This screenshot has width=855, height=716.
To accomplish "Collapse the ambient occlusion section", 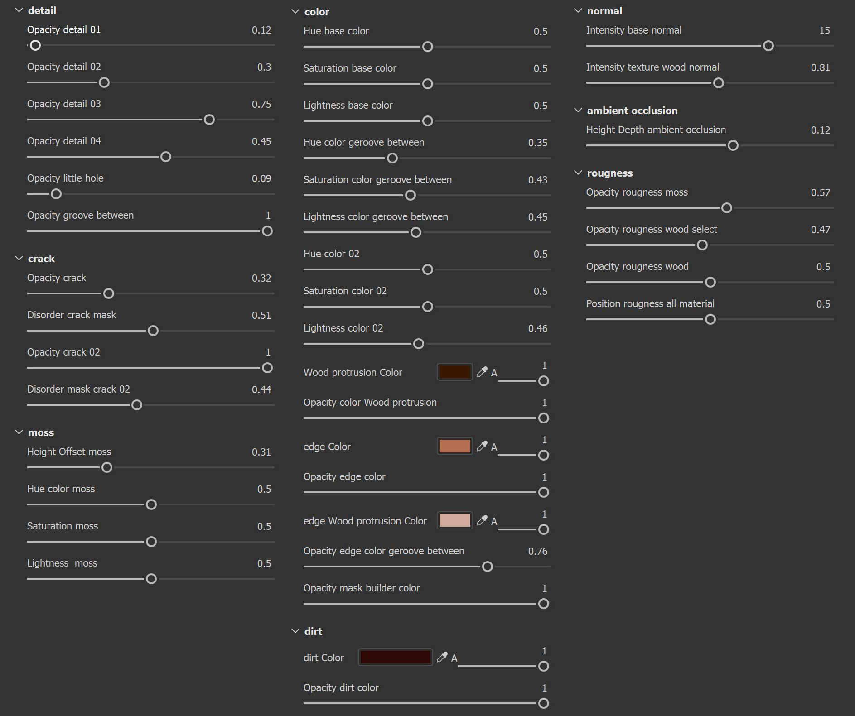I will (x=578, y=110).
